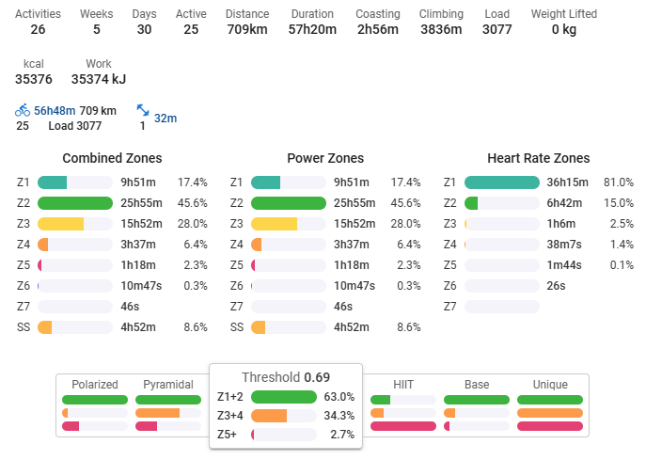646x460 pixels.
Task: Click the green Z2 bar in Combined Zones
Action: click(x=75, y=203)
